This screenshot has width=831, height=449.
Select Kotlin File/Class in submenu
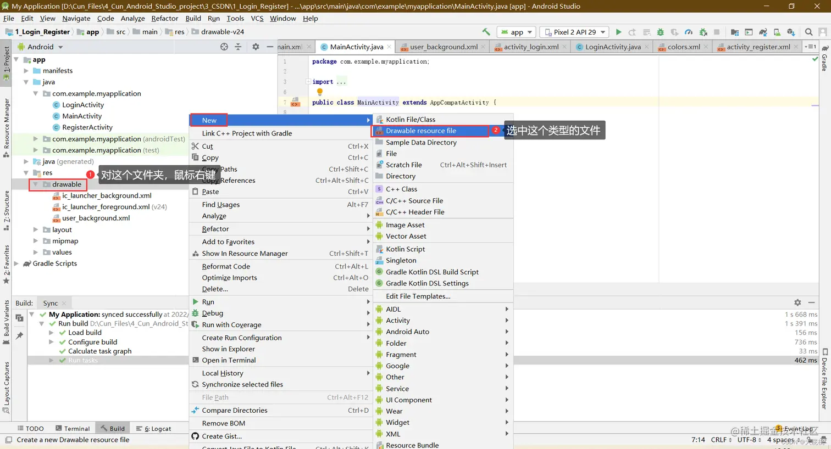pyautogui.click(x=443, y=119)
